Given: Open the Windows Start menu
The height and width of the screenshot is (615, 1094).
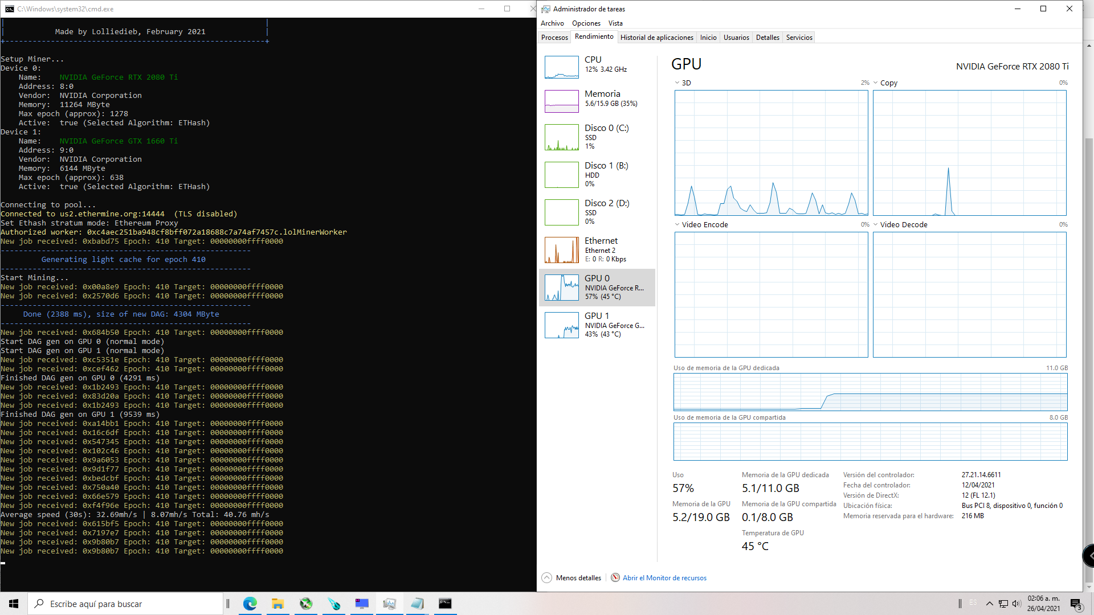Looking at the screenshot, I should 14,604.
